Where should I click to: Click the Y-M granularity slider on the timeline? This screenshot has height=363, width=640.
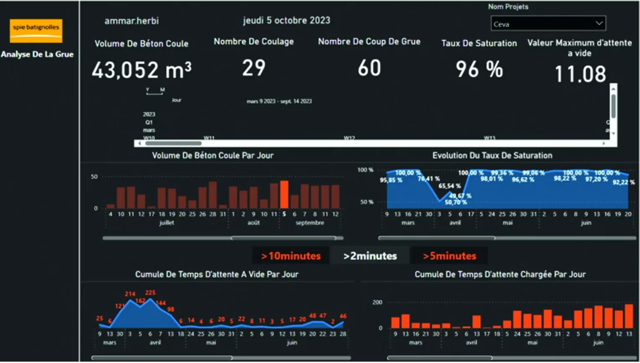[x=155, y=92]
